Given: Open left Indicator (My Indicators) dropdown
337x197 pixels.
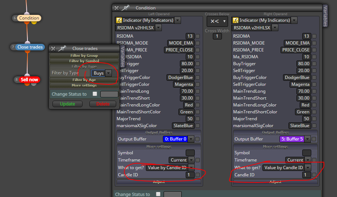Looking at the screenshot, I should [177, 20].
